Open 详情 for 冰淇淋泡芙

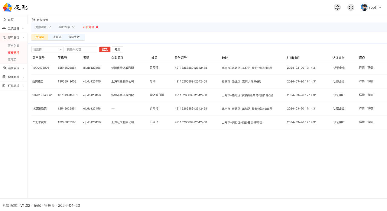tap(362, 108)
